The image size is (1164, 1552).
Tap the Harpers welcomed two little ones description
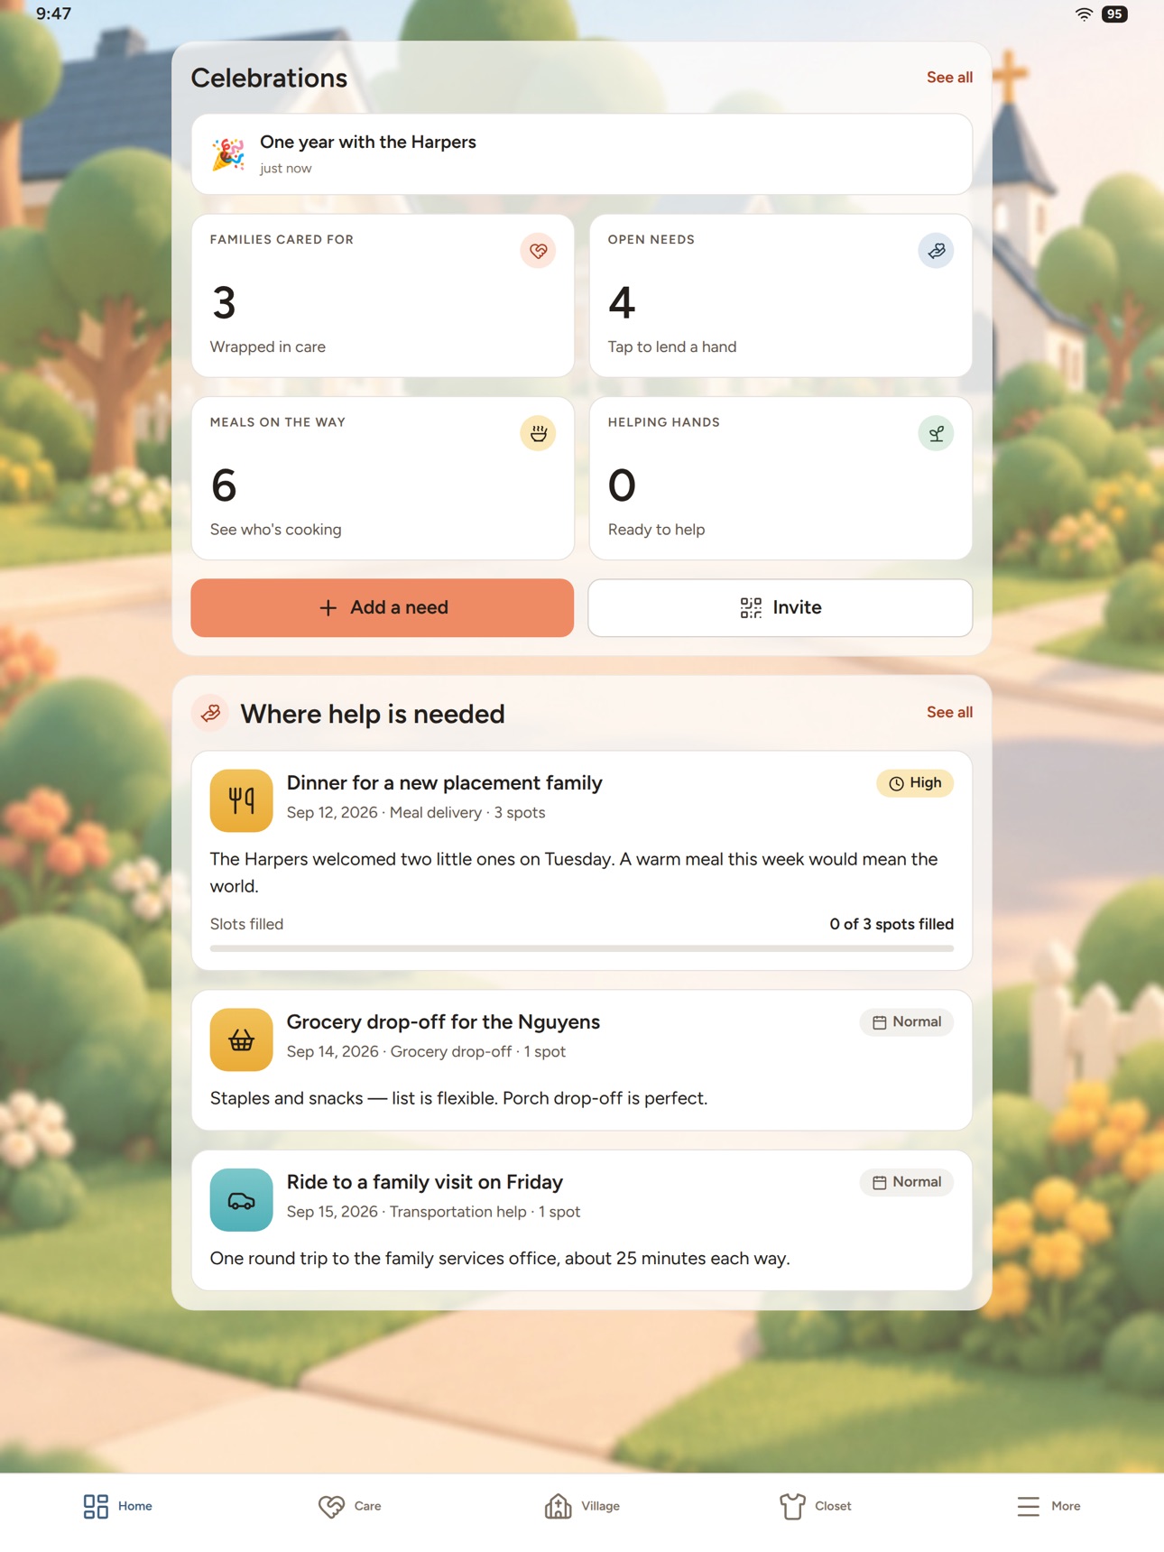coord(574,873)
